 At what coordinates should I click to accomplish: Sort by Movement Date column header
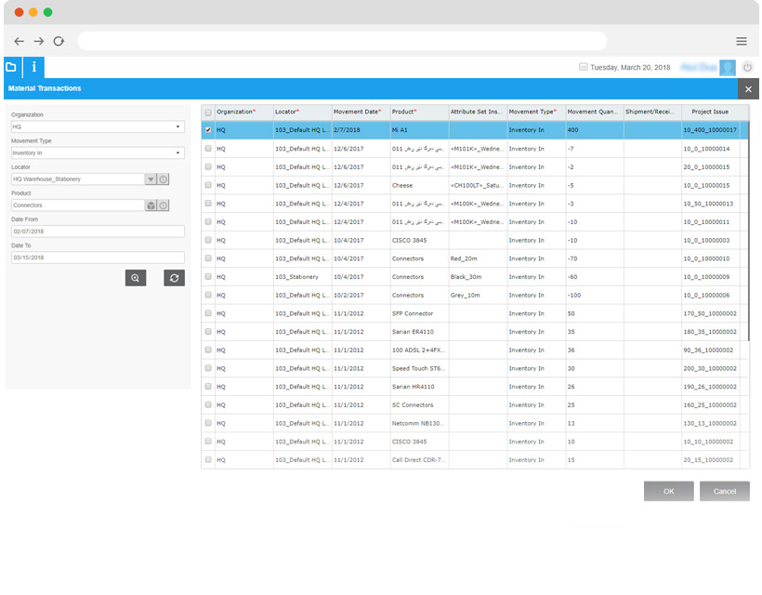pyautogui.click(x=359, y=112)
